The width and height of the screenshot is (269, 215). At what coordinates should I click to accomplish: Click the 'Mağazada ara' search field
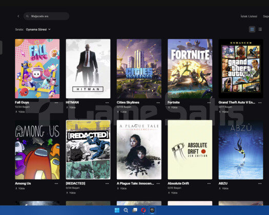pos(46,16)
